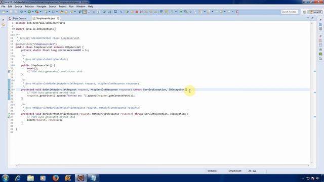Open the Debug dropdown arrow
Viewport: 324px width, 182px height.
25,12
